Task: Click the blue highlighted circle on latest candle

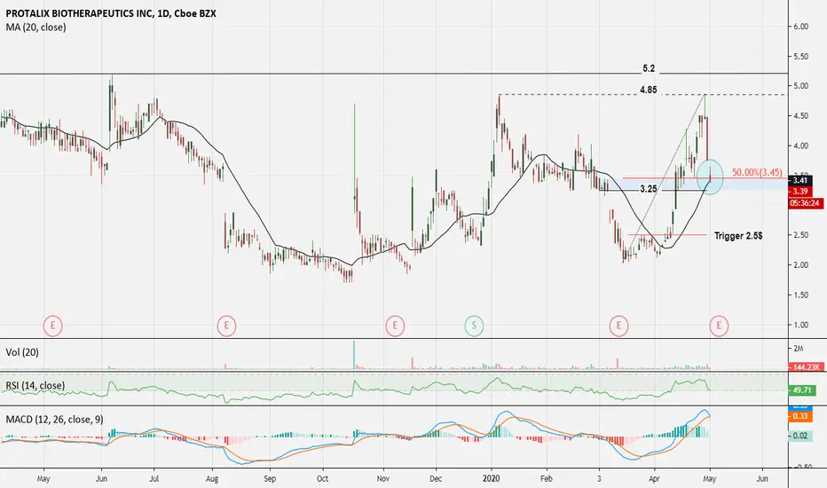Action: (x=710, y=177)
